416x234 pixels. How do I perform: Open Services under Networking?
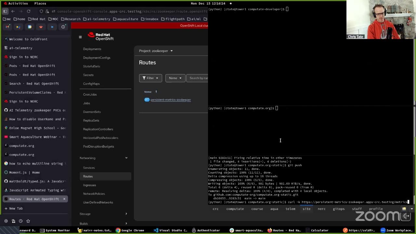click(89, 168)
